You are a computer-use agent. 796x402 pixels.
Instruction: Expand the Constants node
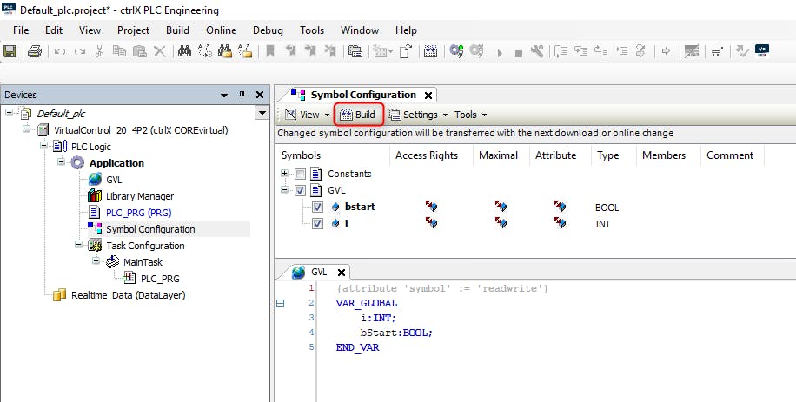[284, 174]
